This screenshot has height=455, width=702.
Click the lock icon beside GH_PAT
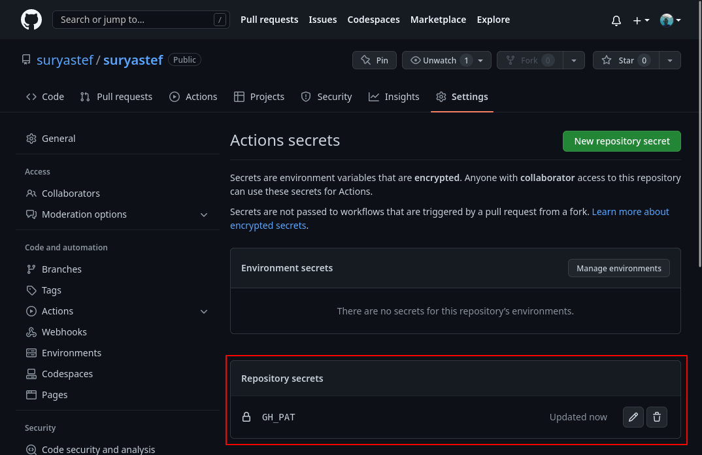[x=246, y=417]
